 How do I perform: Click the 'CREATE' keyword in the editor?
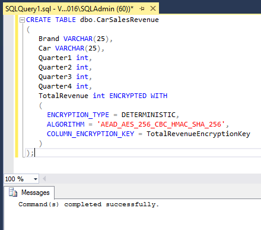(x=39, y=20)
